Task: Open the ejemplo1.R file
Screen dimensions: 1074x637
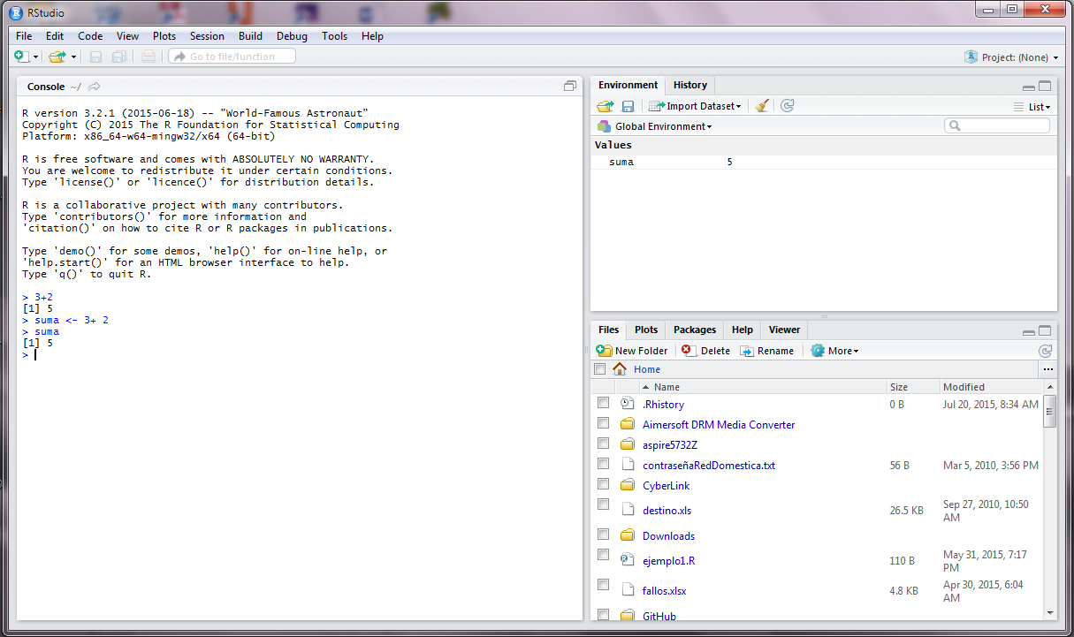Action: point(668,560)
